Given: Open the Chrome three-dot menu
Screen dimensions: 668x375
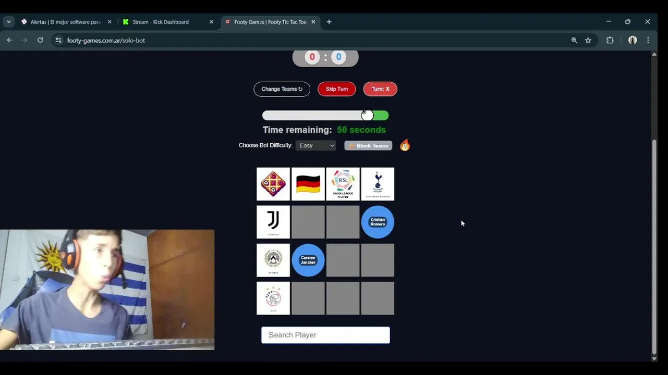Looking at the screenshot, I should (648, 40).
